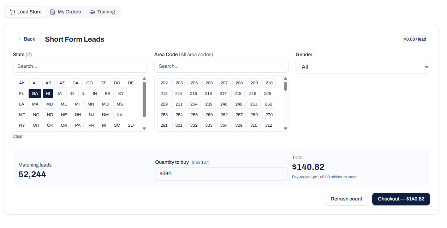Select the DC state chip
This screenshot has height=228, width=447.
click(x=117, y=83)
